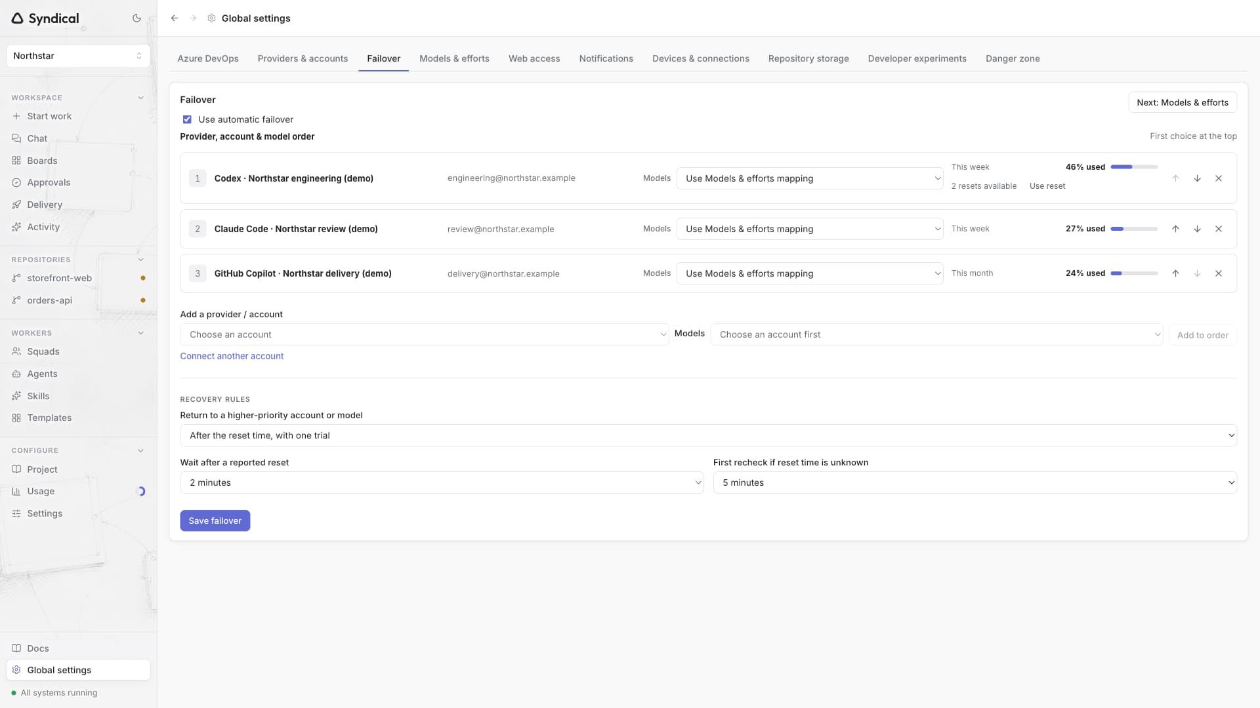Screen dimensions: 1260x708
Task: Open the orders-api repository
Action: [78, 300]
